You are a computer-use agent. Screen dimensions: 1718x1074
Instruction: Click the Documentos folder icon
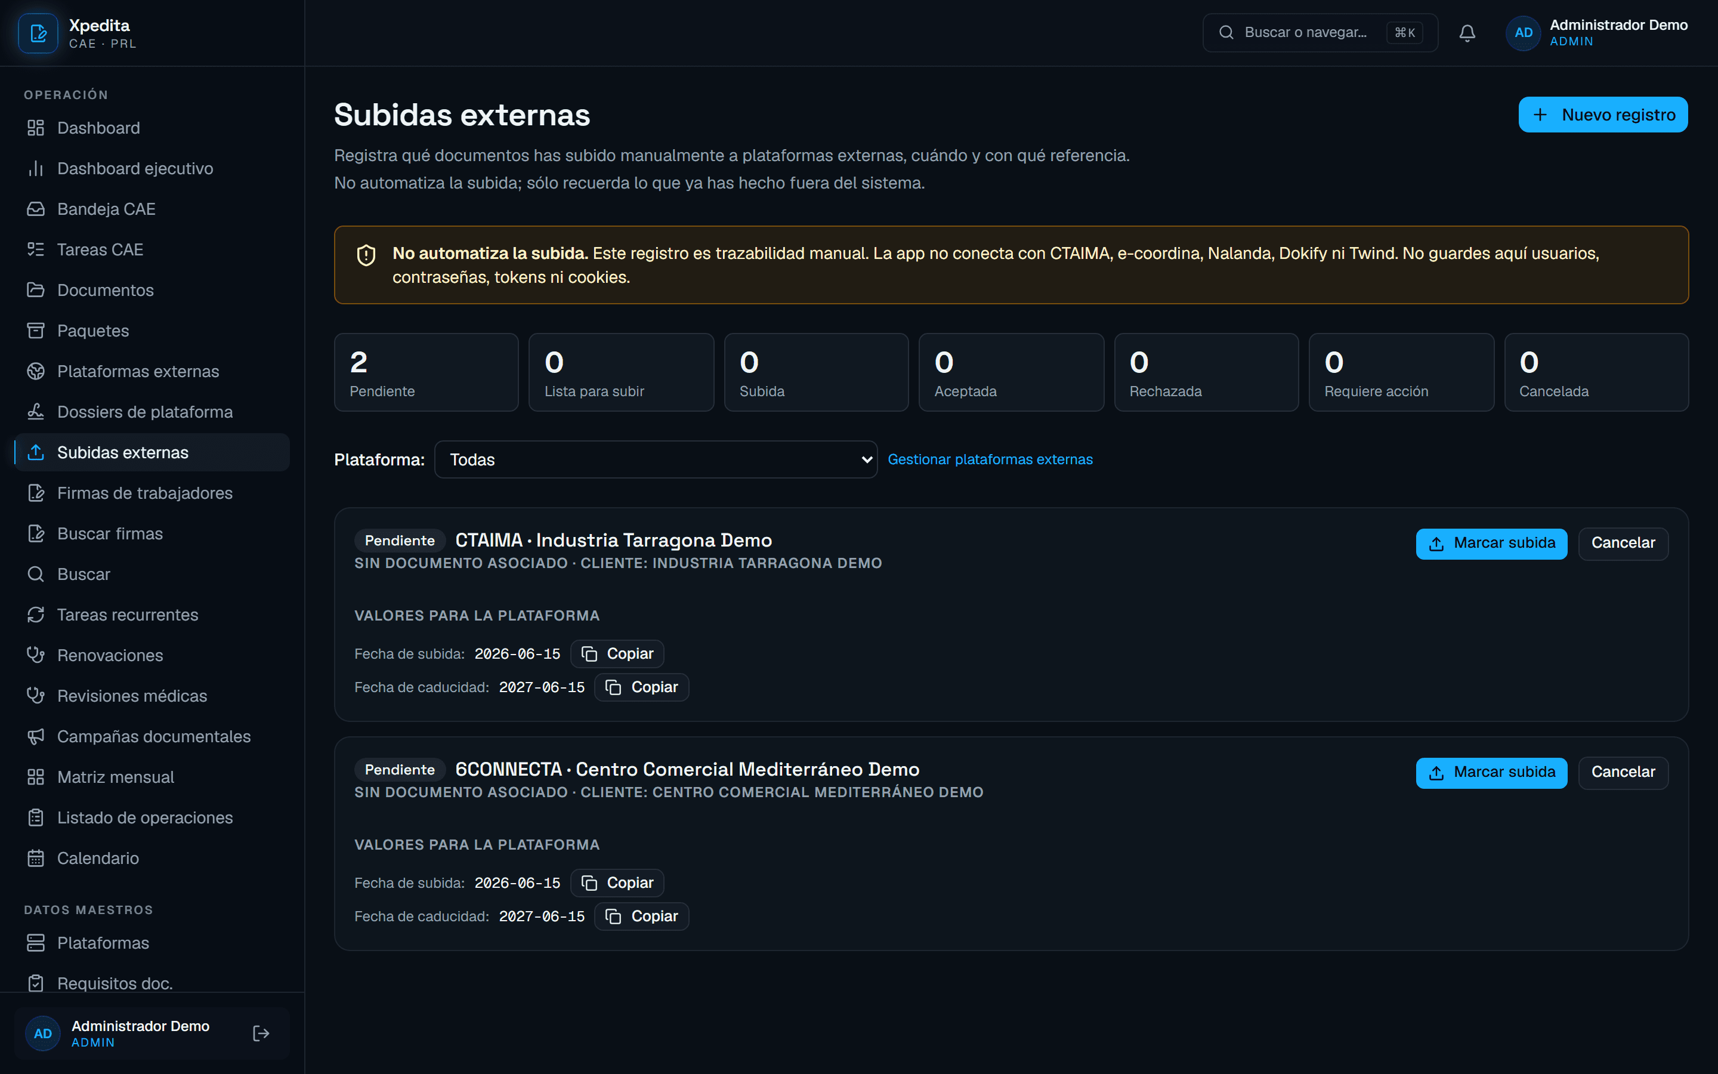[36, 290]
